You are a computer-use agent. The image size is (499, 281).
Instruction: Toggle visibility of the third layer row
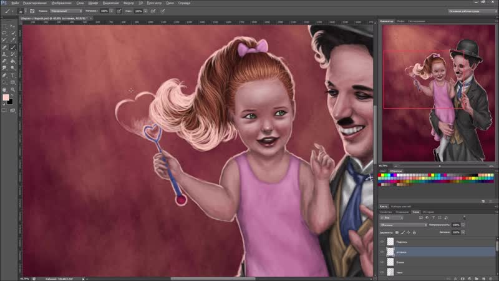pos(382,262)
